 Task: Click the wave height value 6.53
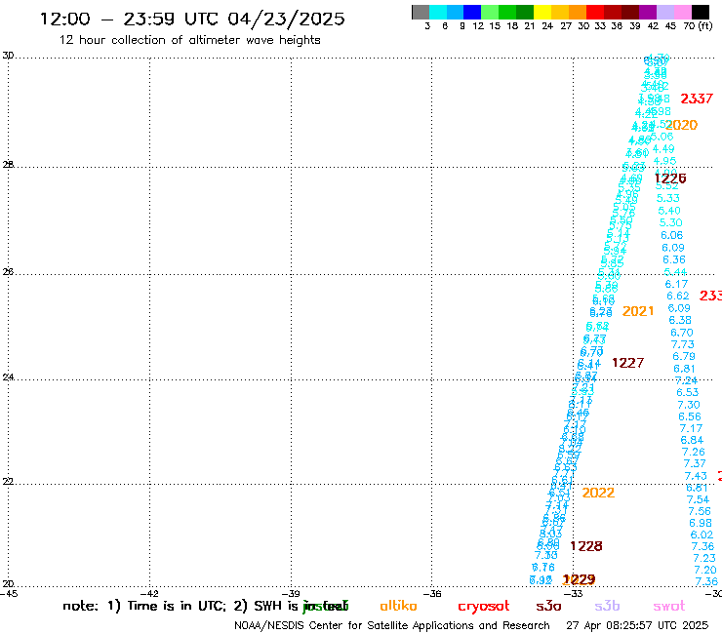coord(688,393)
